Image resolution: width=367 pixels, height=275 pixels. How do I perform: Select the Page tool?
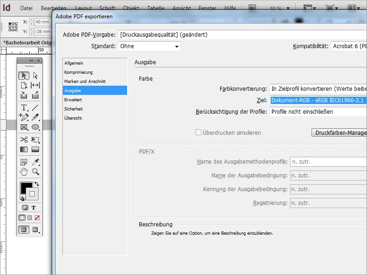click(x=24, y=85)
